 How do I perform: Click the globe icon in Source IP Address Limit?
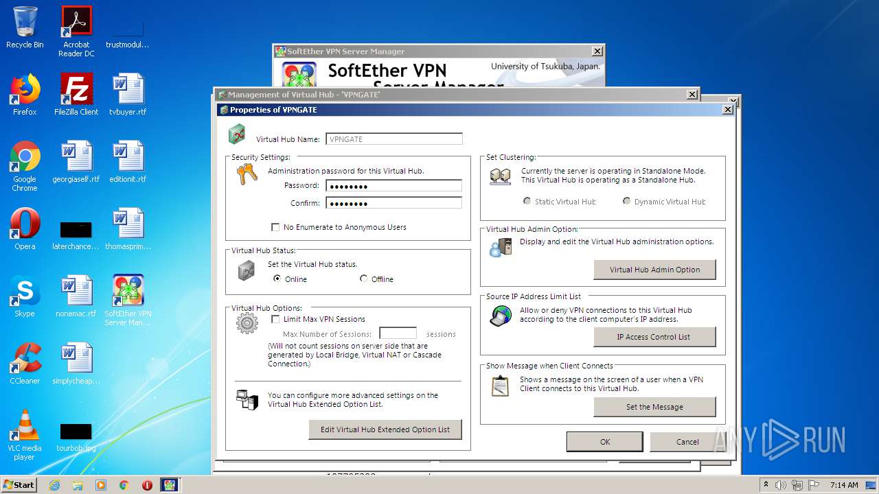click(501, 316)
